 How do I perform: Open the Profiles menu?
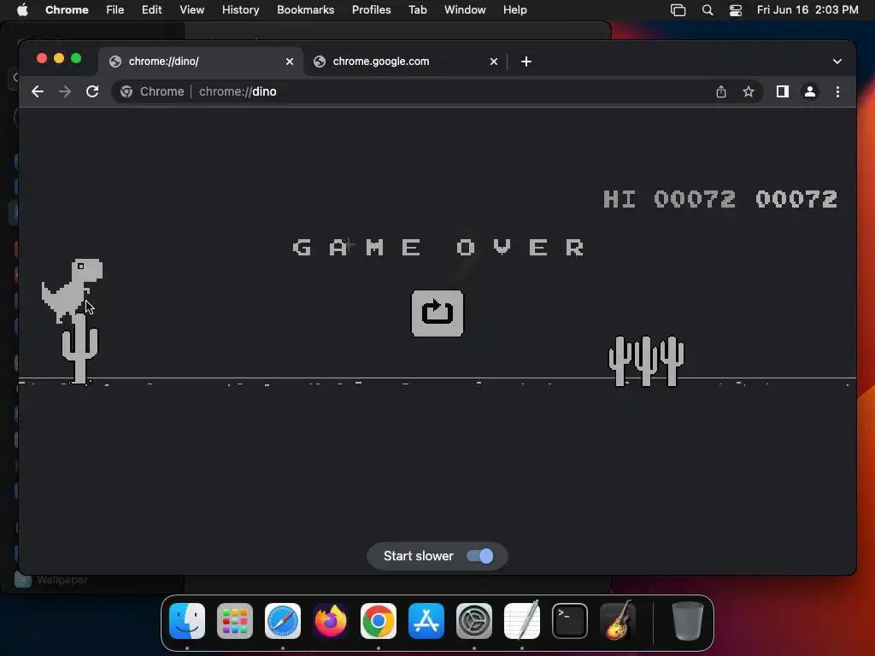pos(371,9)
